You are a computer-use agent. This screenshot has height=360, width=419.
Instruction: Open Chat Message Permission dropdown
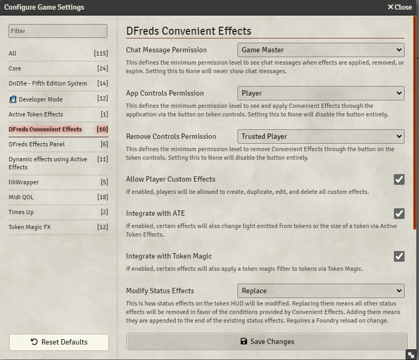coord(321,50)
